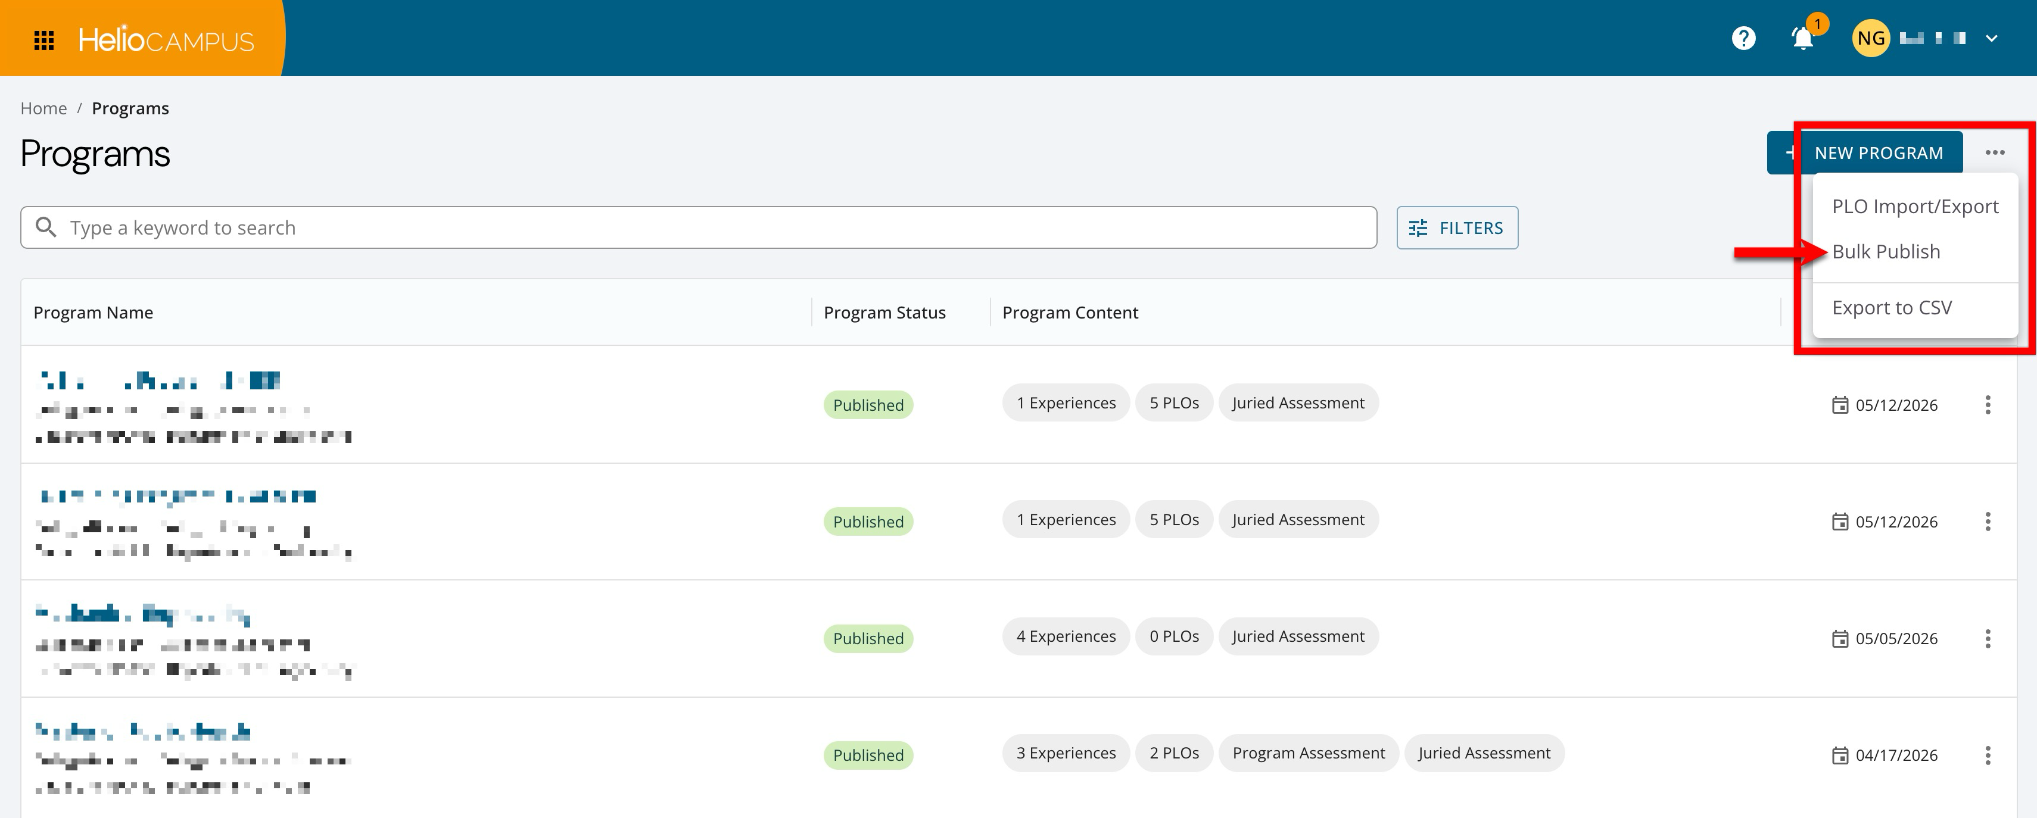Click the 05/05/2026 date text
The image size is (2037, 818).
point(1896,639)
